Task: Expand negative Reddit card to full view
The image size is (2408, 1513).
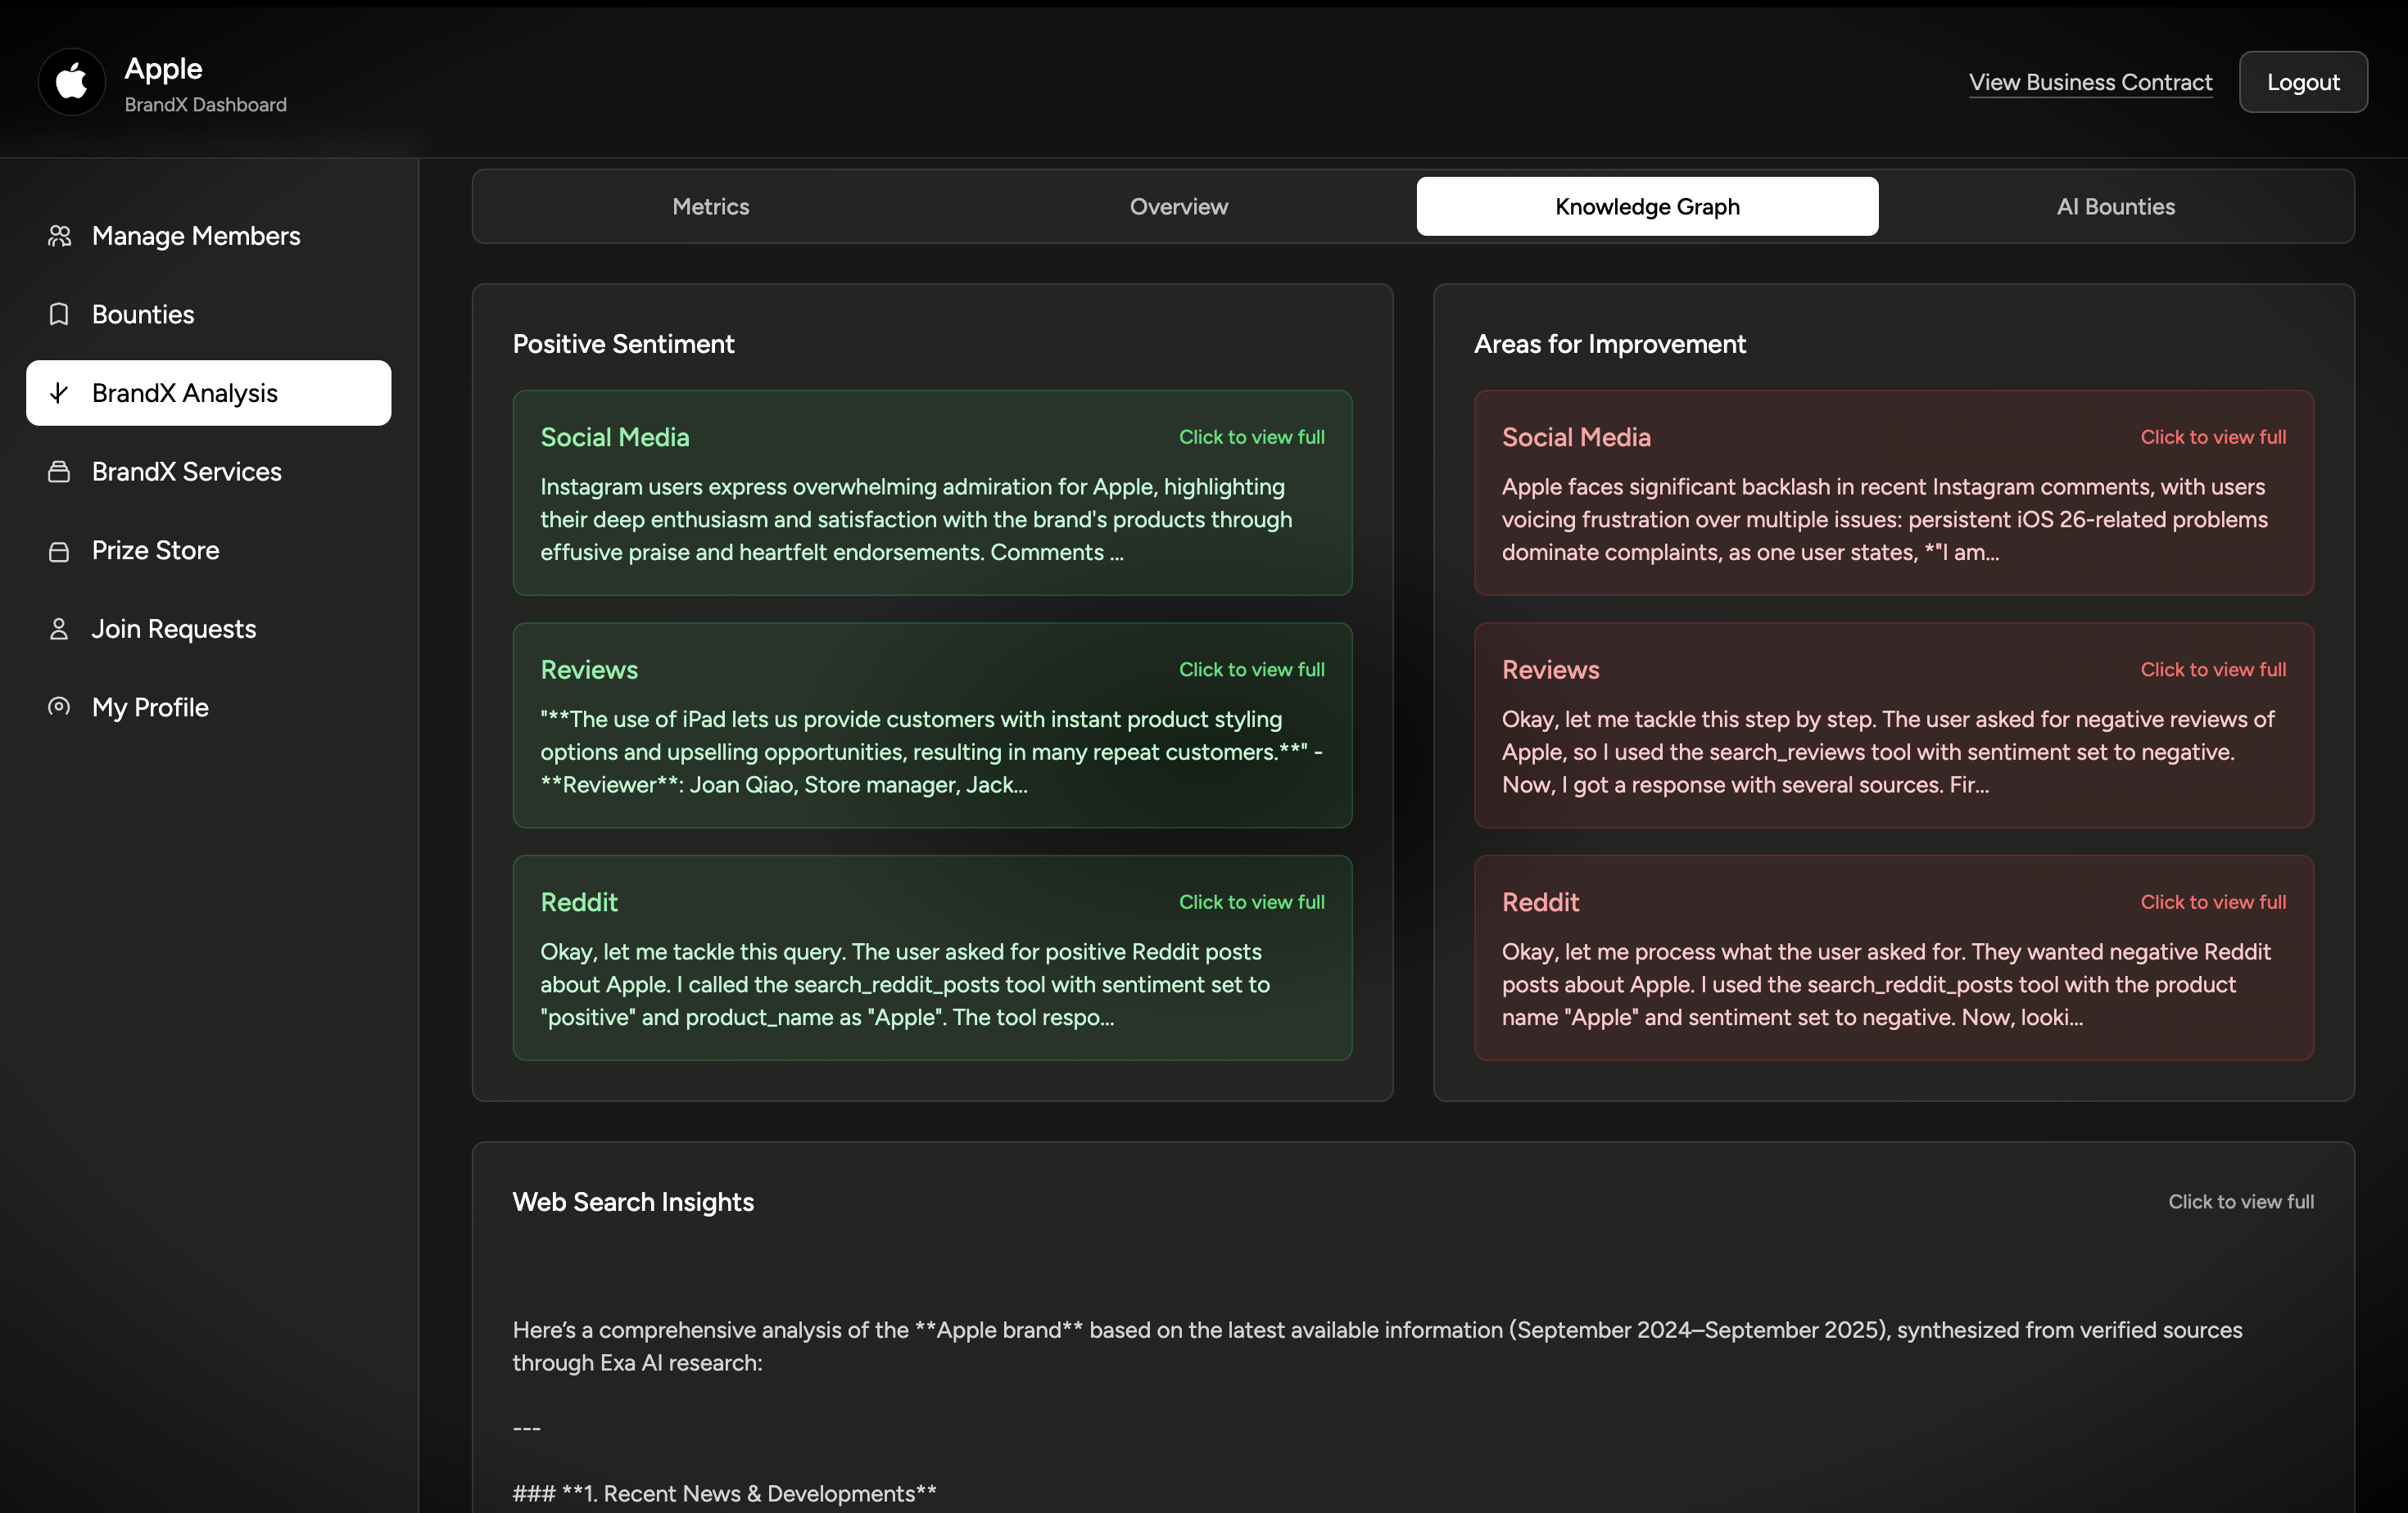Action: point(2212,902)
